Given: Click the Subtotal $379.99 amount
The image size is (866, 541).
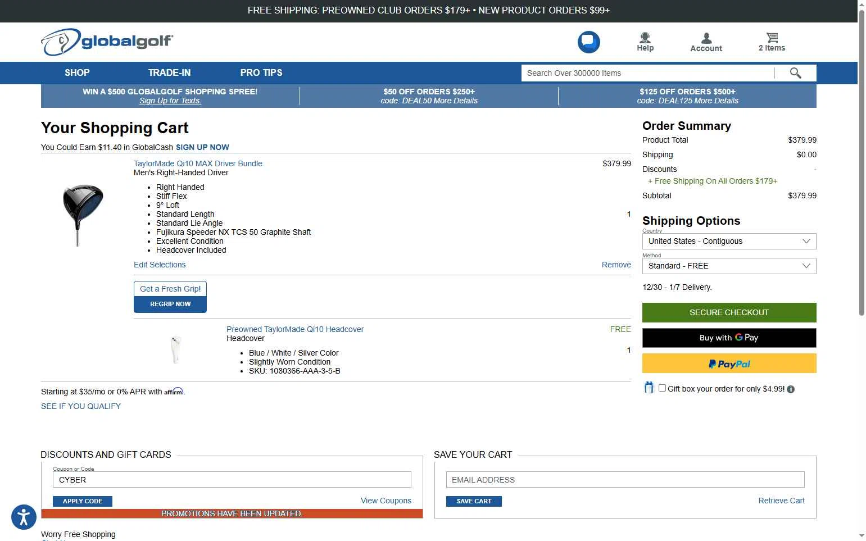Looking at the screenshot, I should click(x=802, y=196).
